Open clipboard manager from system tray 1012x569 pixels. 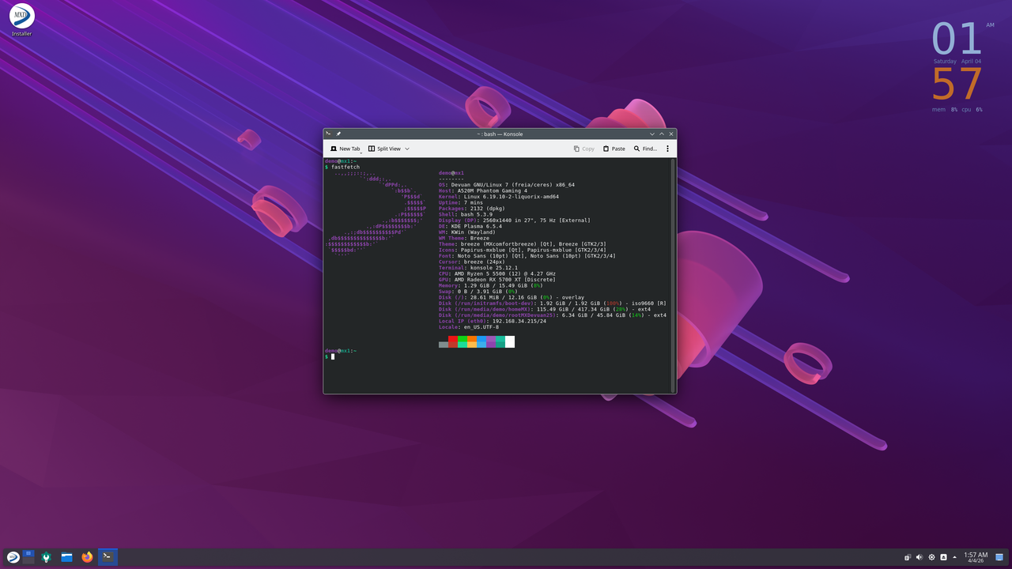click(x=907, y=556)
